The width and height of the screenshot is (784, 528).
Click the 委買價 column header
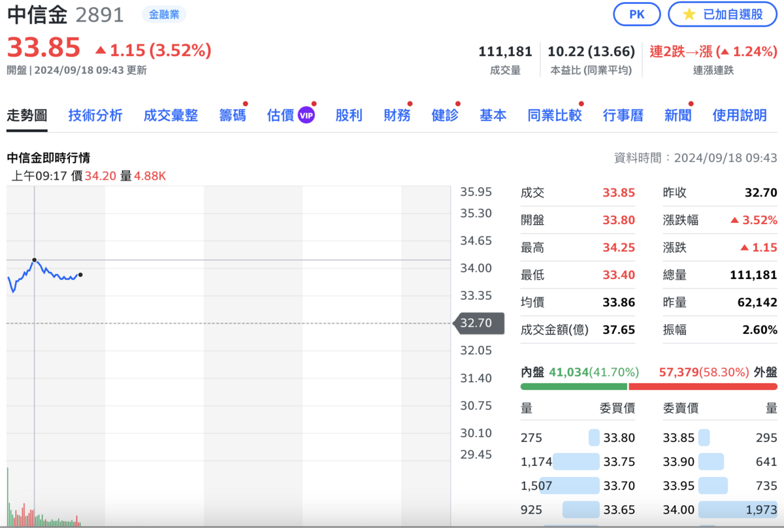click(617, 408)
